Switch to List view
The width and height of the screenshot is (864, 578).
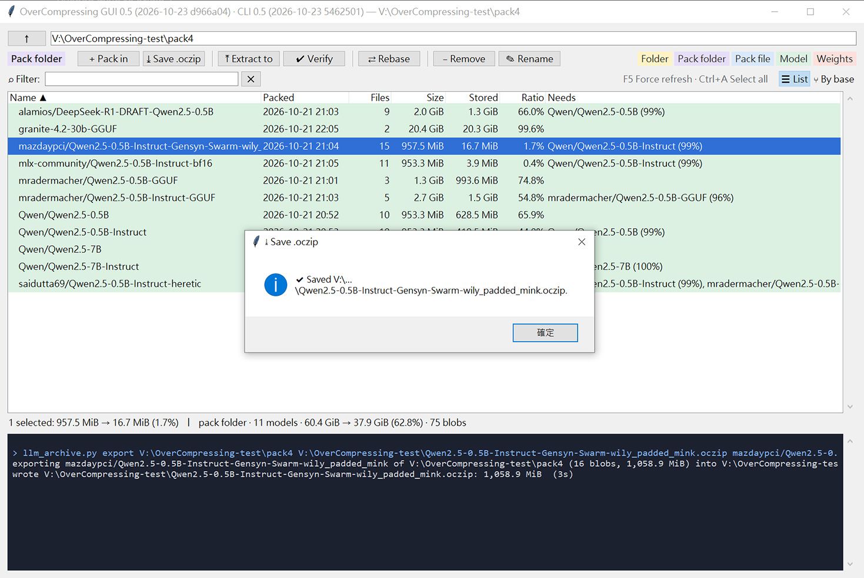pyautogui.click(x=795, y=79)
